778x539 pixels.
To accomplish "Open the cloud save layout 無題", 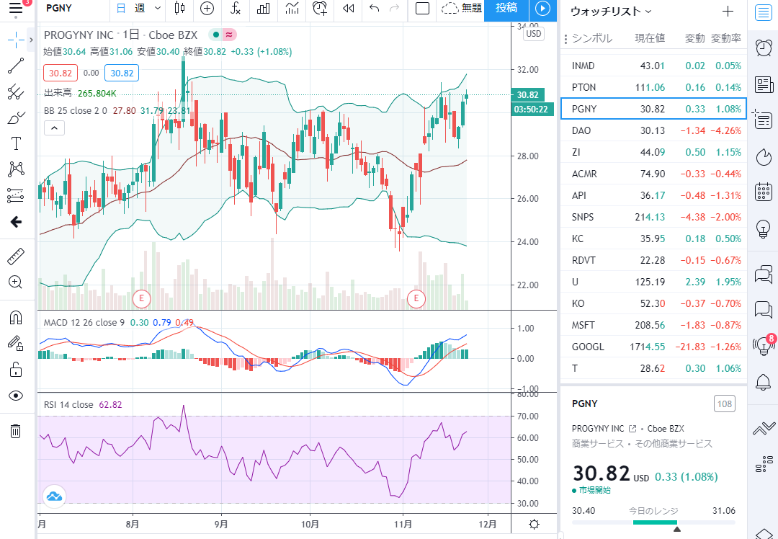I will point(462,8).
